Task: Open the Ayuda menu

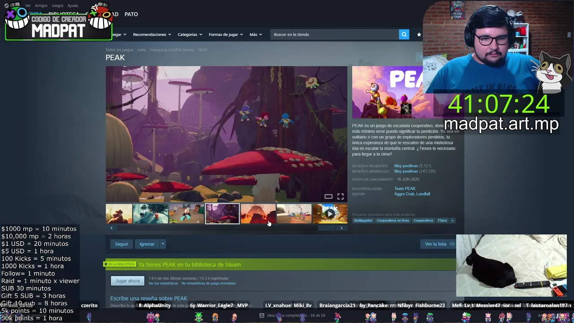Action: click(x=73, y=6)
